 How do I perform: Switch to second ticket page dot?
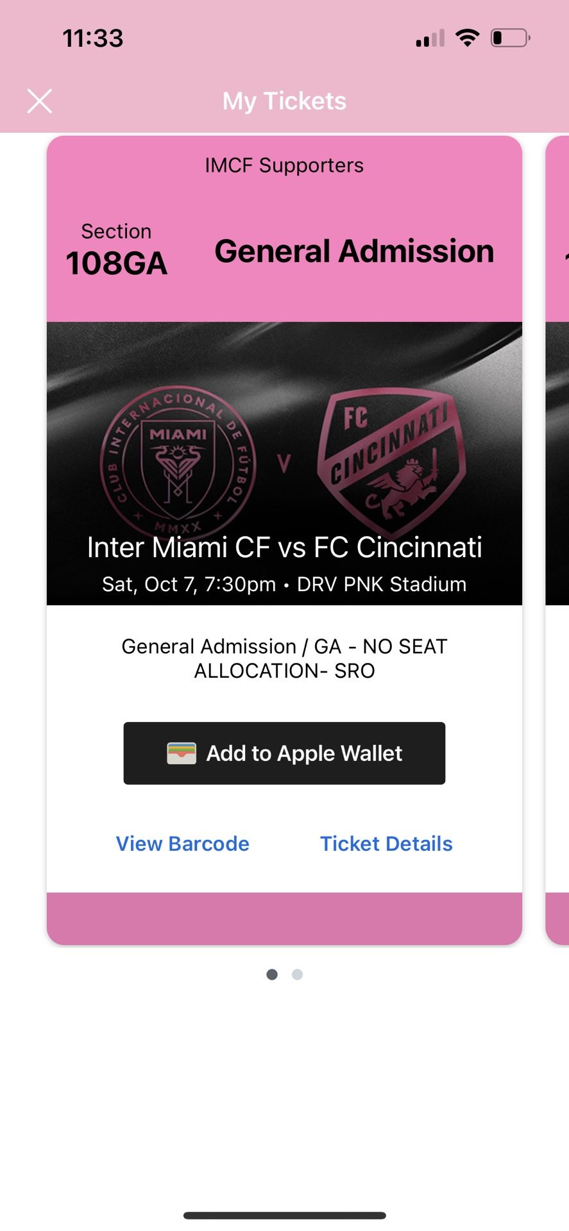point(297,975)
